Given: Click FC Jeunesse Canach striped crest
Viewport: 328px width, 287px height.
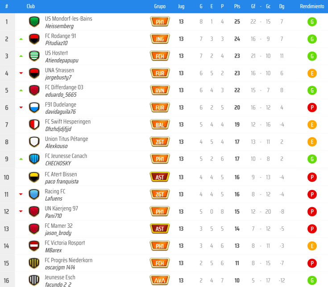Looking at the screenshot, I should [34, 159].
